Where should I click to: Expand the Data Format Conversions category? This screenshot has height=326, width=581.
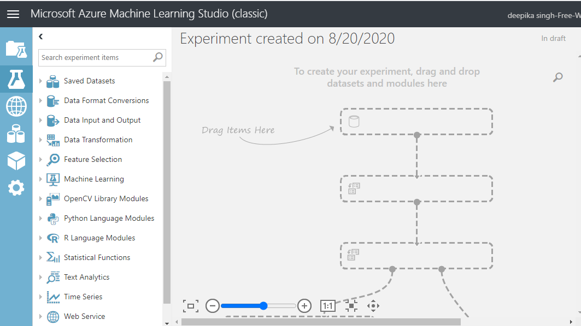click(x=40, y=100)
